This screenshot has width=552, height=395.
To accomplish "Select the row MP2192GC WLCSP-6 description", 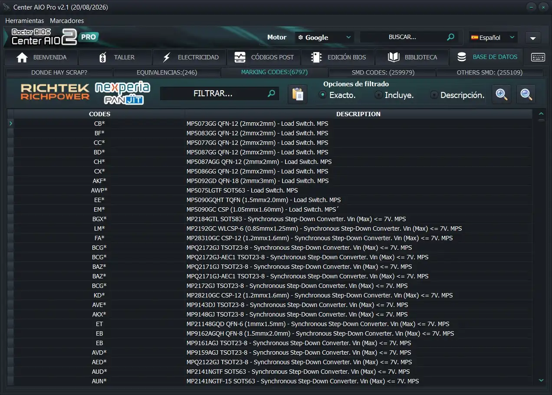I will [x=358, y=229].
